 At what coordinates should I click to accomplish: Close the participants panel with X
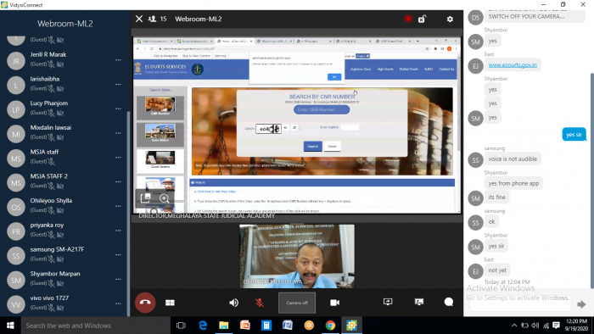[x=139, y=19]
